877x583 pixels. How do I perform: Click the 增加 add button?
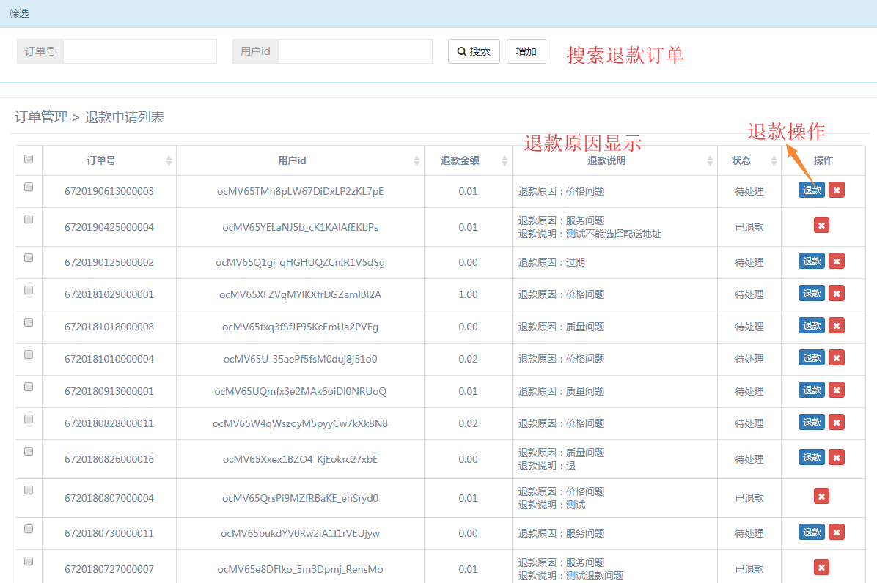pyautogui.click(x=526, y=51)
